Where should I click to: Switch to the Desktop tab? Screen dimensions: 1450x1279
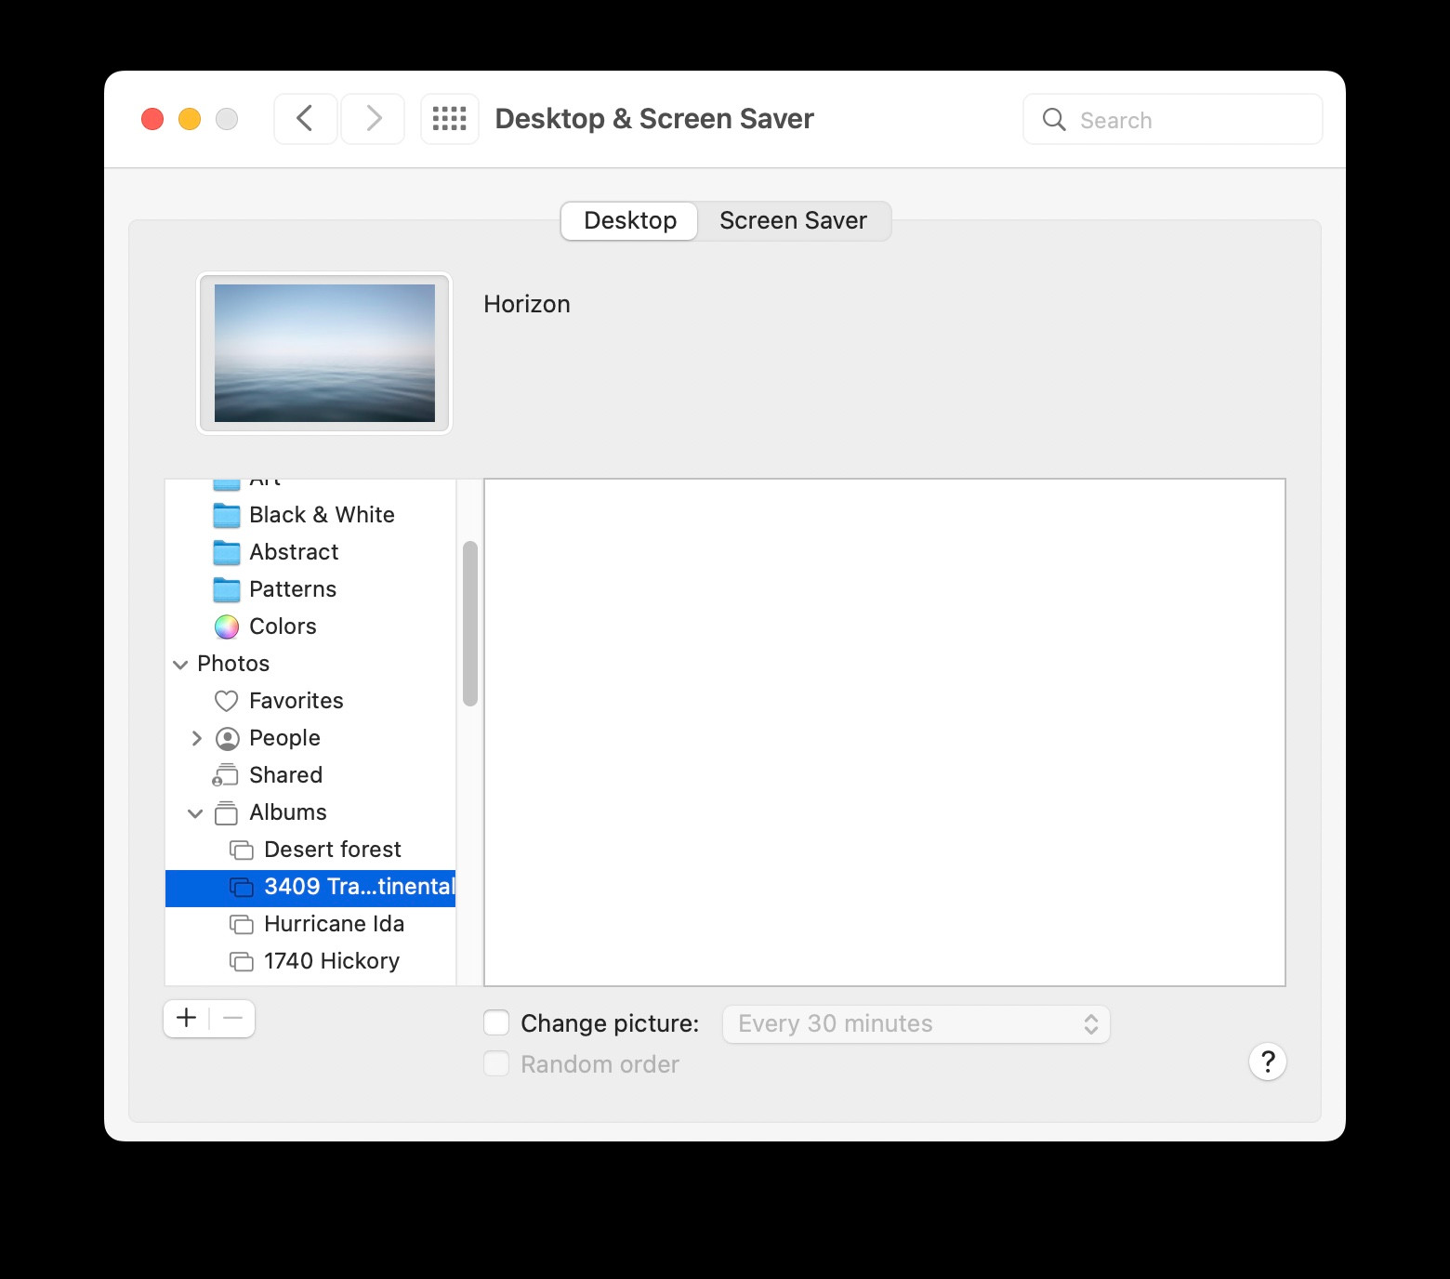point(630,221)
